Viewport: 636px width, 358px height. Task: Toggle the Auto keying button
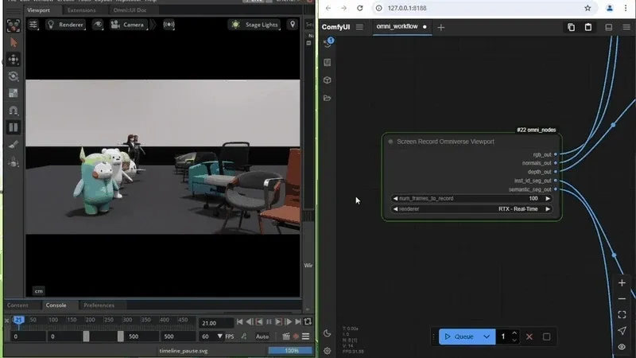point(262,337)
